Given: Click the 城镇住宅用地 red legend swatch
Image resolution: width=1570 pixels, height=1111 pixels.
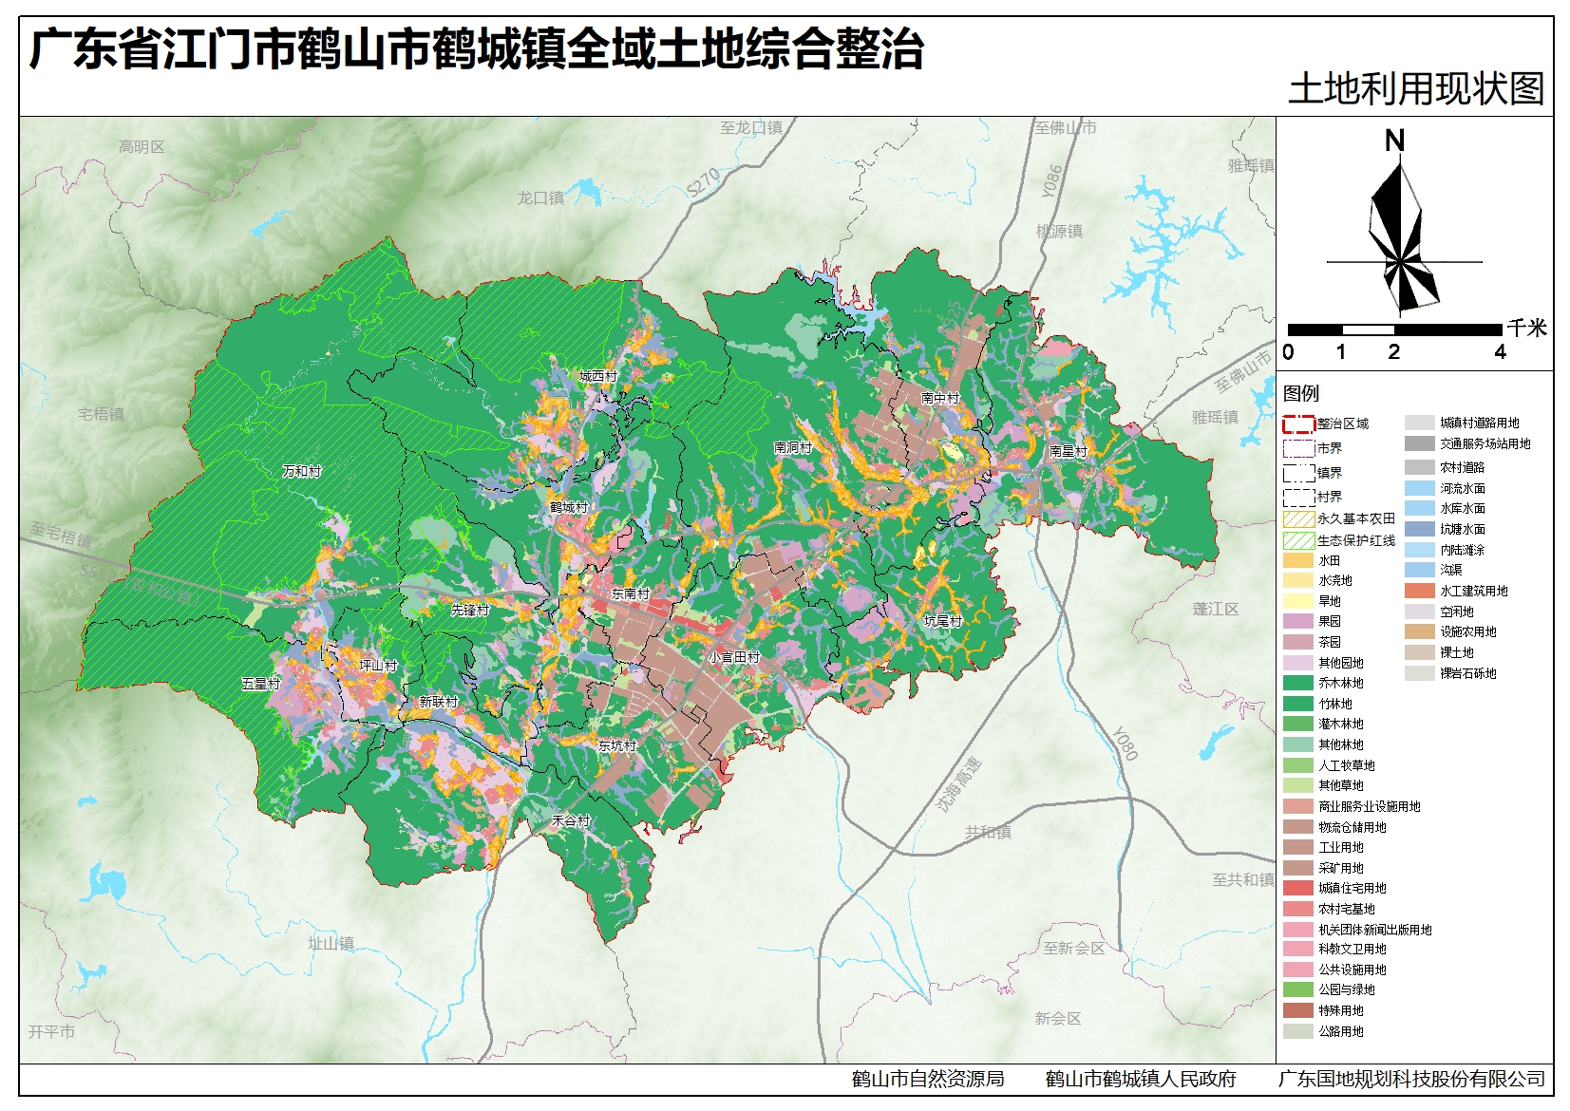Looking at the screenshot, I should 1298,888.
